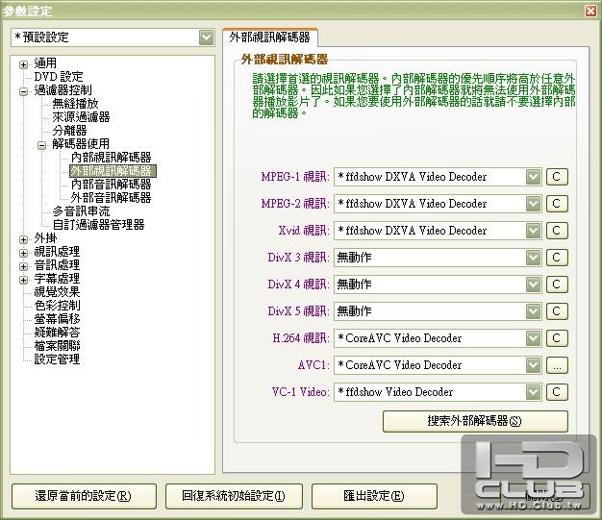Screen dimensions: 602x520
Task: Select 視覺效果 in the tree
Action: (x=57, y=292)
